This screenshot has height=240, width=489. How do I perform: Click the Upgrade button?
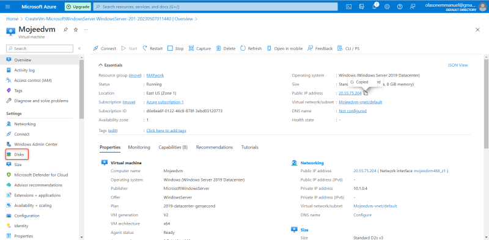tap(78, 7)
